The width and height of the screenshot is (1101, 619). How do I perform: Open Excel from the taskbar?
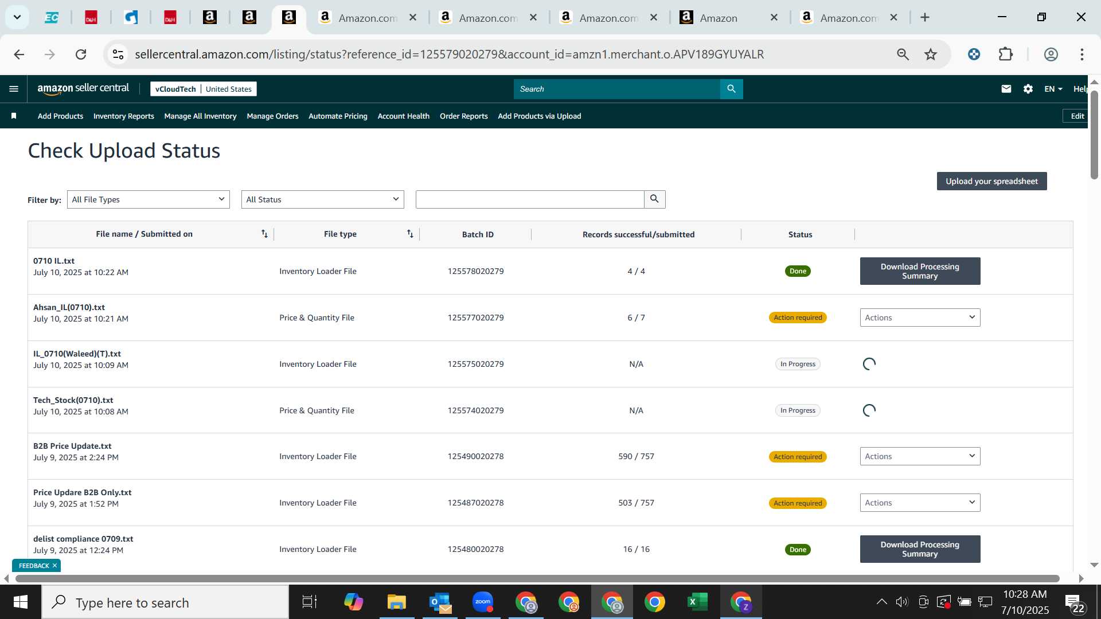pos(697,602)
